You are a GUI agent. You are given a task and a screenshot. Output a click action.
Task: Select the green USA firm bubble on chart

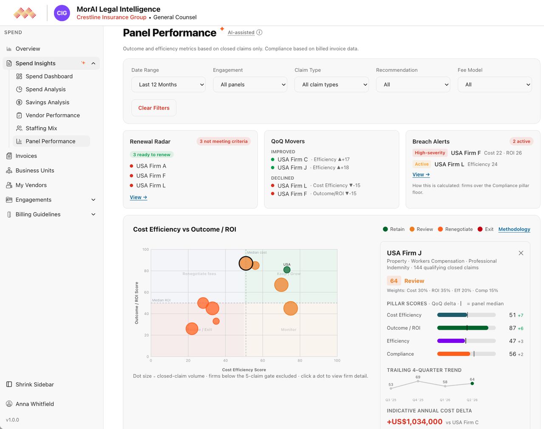(x=287, y=269)
